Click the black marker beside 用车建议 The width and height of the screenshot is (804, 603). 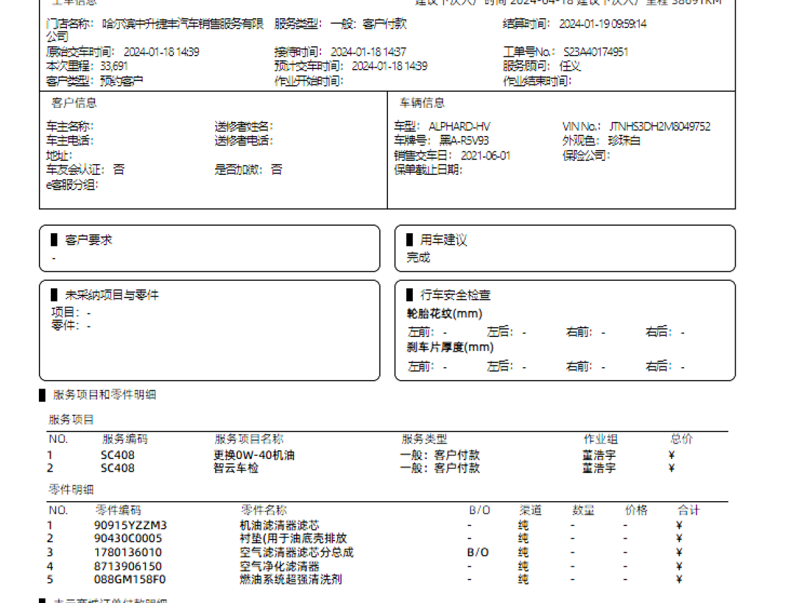click(x=409, y=240)
